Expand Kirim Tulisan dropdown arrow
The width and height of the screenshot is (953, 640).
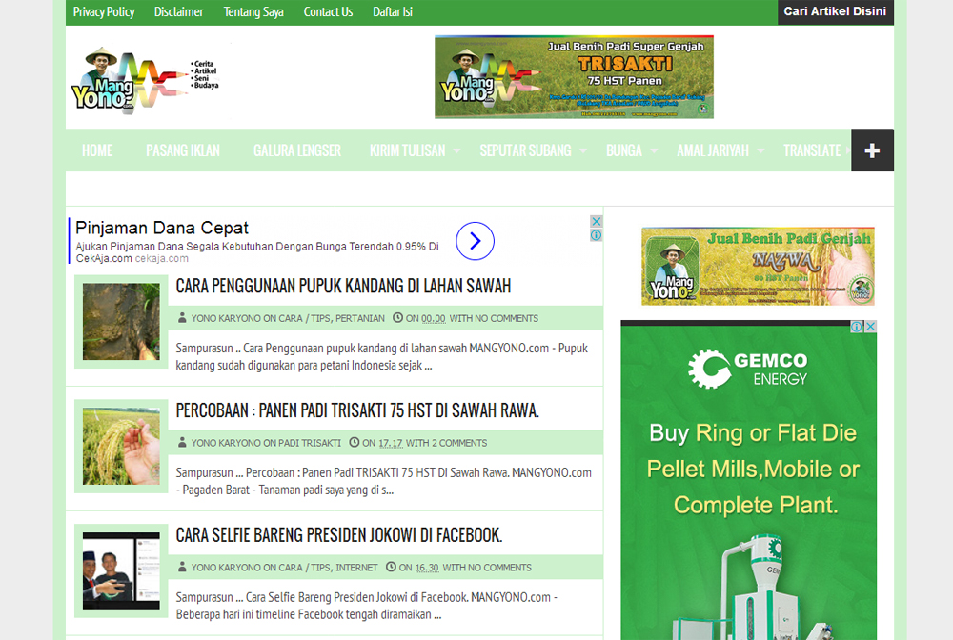456,150
